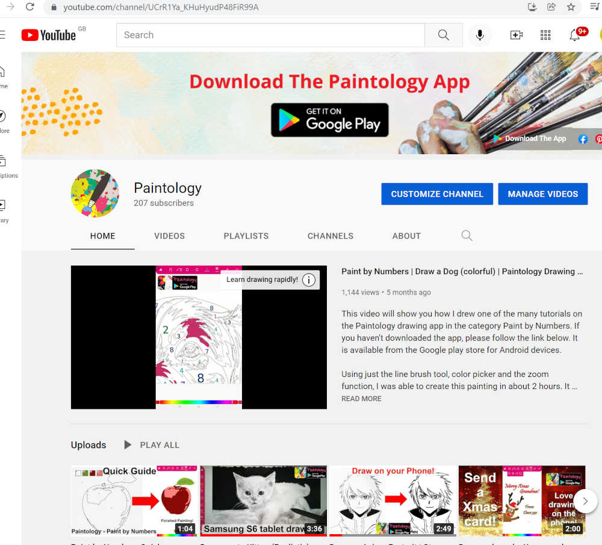Open the notifications bell
The image size is (602, 545).
575,35
